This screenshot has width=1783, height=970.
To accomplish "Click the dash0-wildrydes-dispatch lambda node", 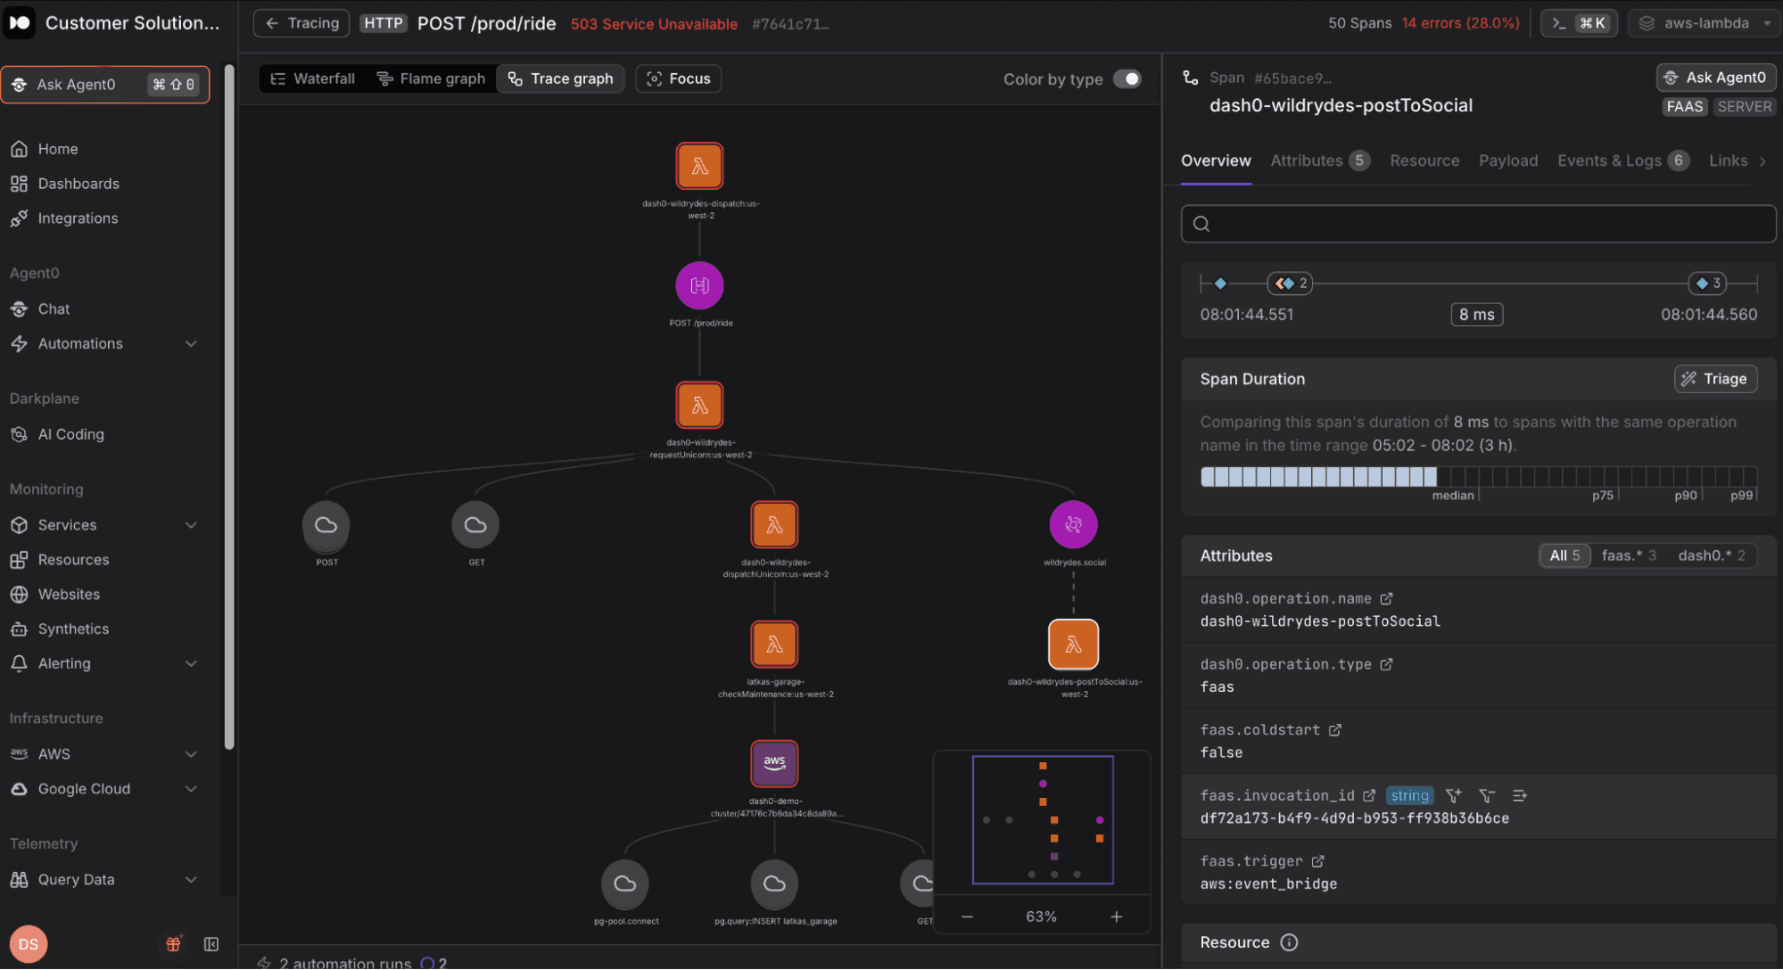I will click(x=699, y=167).
